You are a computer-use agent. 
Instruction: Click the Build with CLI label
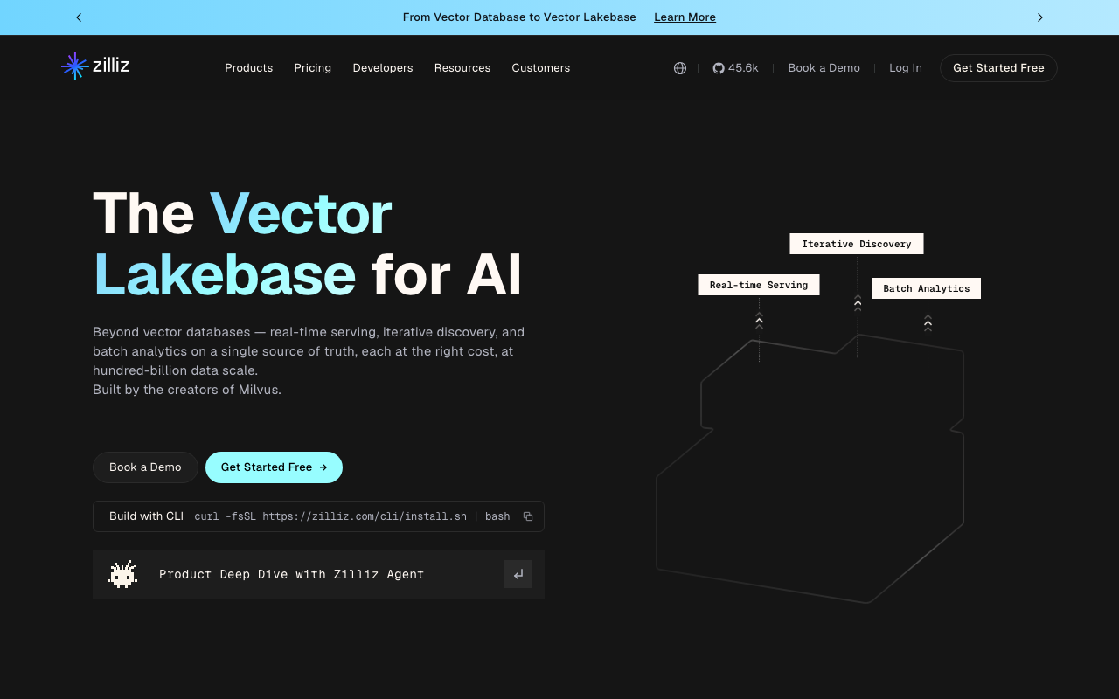click(x=146, y=516)
